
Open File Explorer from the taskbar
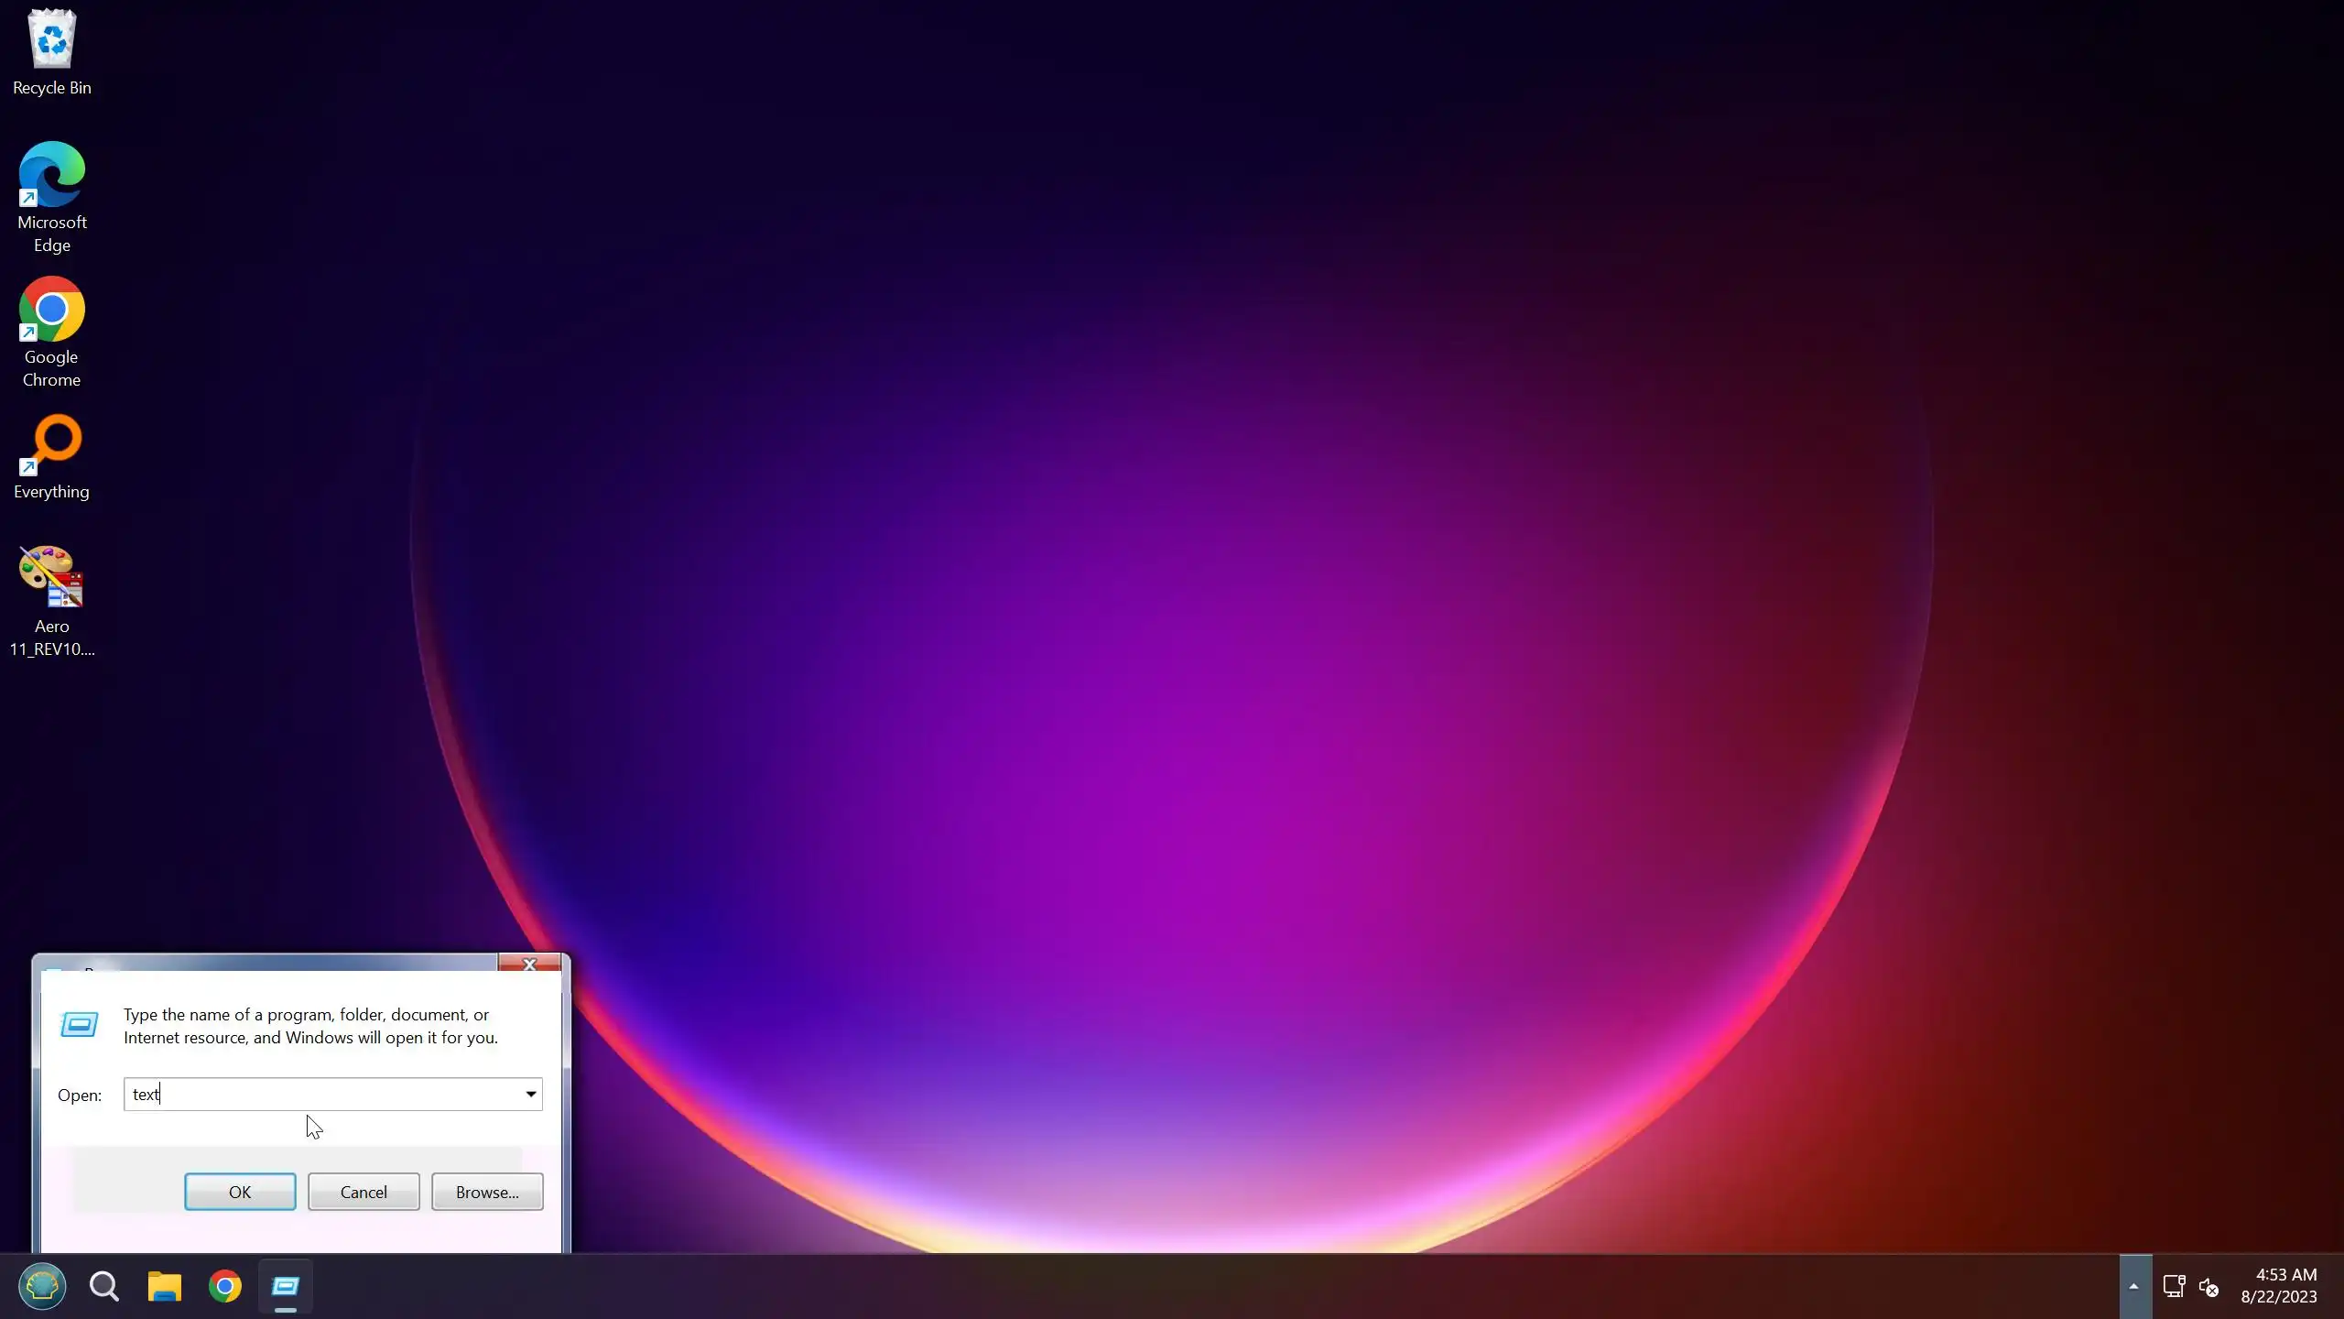[x=165, y=1286]
